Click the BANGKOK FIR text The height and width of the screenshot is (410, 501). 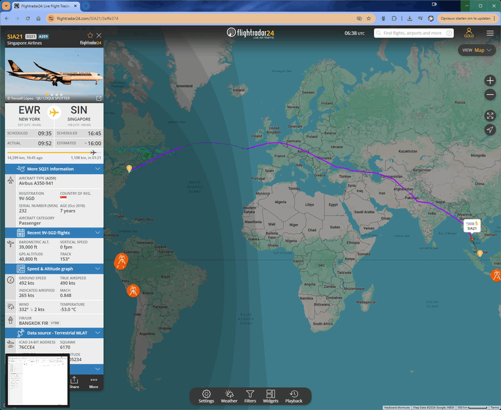coord(34,323)
